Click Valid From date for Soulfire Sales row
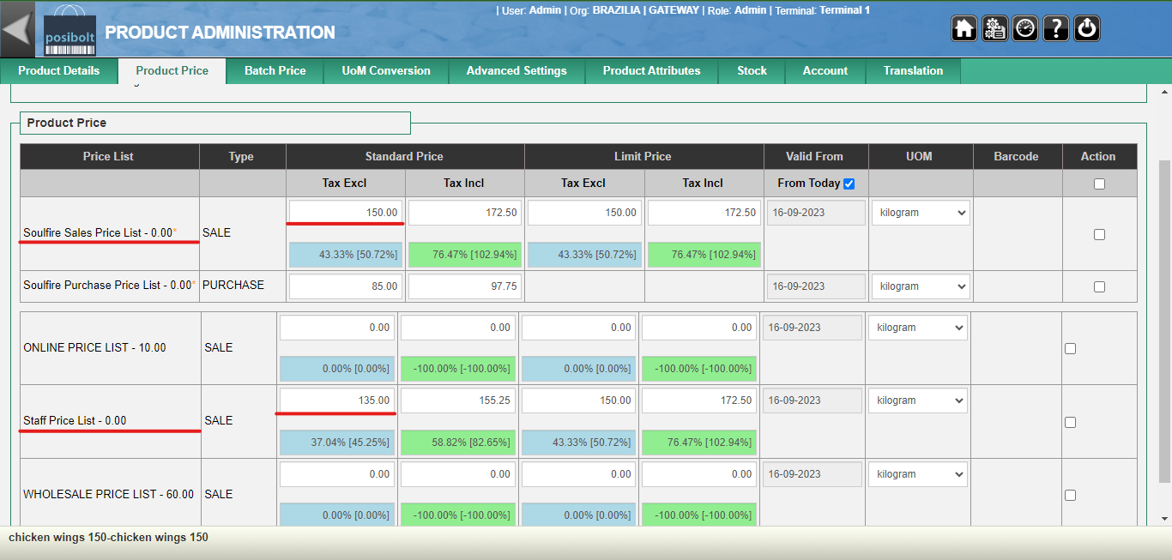Image resolution: width=1172 pixels, height=560 pixels. tap(816, 213)
